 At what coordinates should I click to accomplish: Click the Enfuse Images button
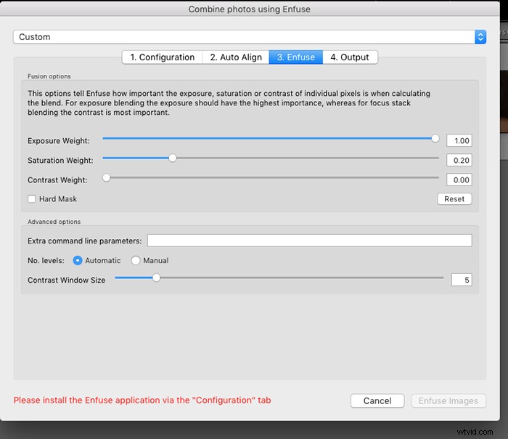(x=448, y=400)
